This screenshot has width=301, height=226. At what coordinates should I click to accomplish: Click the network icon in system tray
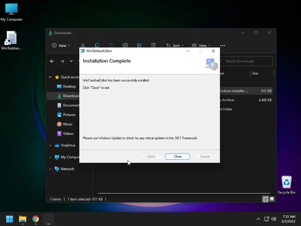click(x=266, y=219)
